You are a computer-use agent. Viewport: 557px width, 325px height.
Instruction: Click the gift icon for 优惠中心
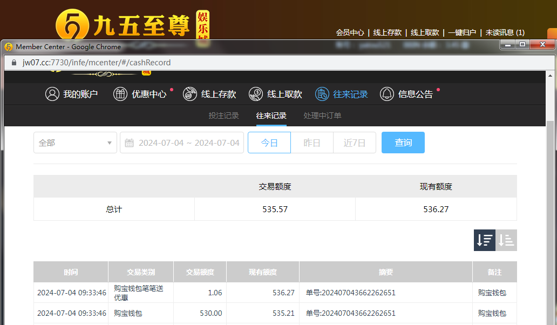(120, 94)
